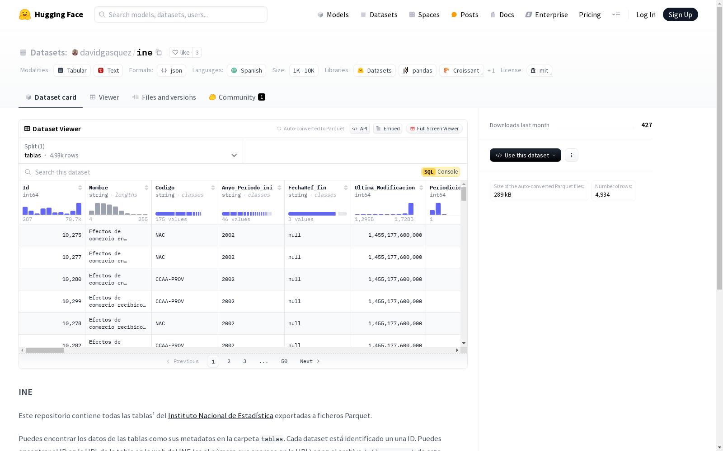Click the table scroll-down arrow
Image resolution: width=723 pixels, height=451 pixels.
tap(464, 343)
